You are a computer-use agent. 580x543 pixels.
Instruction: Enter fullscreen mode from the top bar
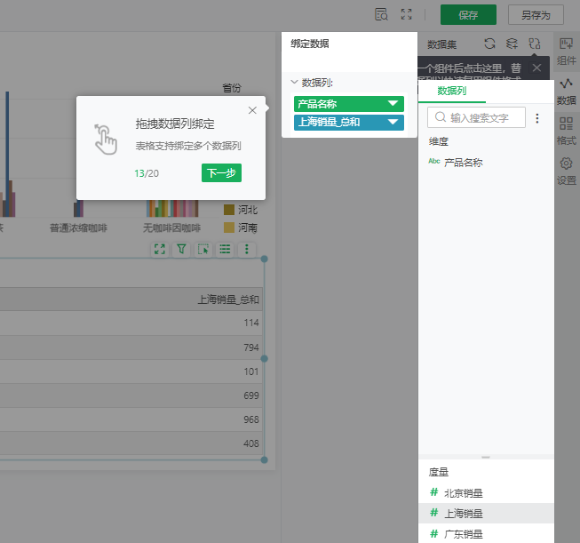[407, 14]
